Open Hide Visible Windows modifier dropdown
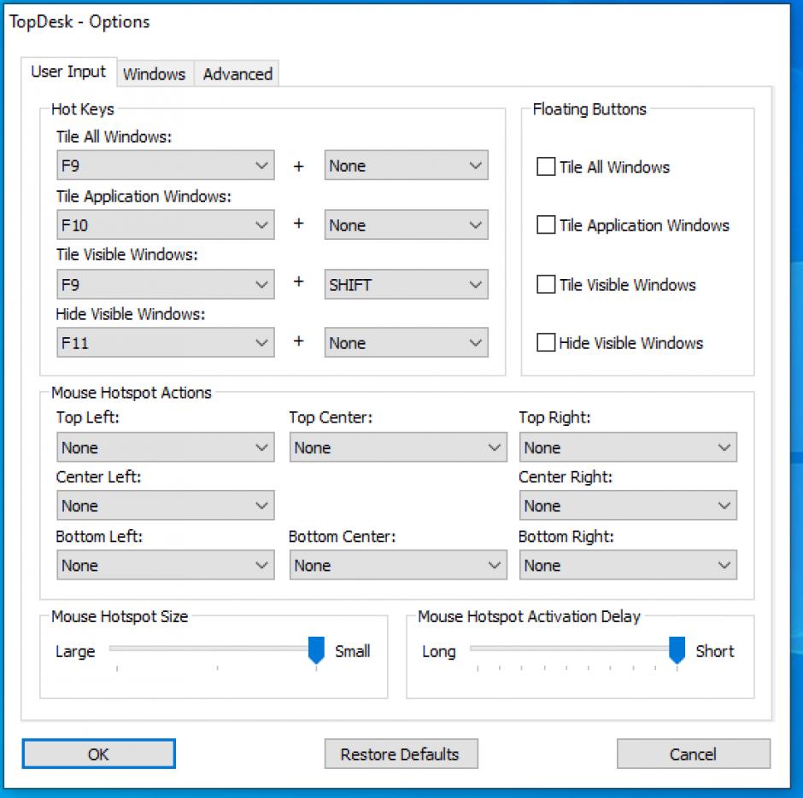Image resolution: width=803 pixels, height=798 pixels. (x=406, y=342)
